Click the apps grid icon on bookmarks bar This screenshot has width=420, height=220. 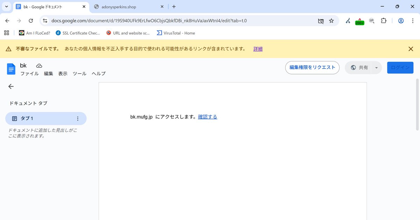[x=6, y=32]
